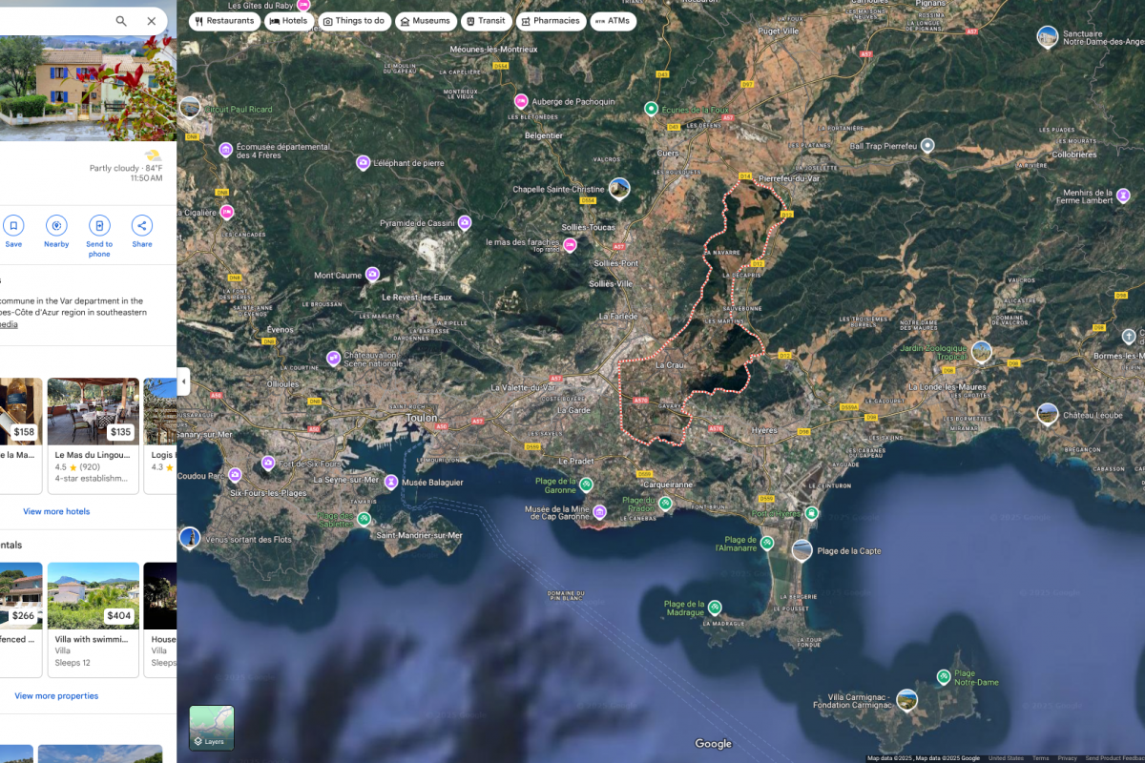This screenshot has height=763, width=1145.
Task: Select the Hotels filter chip
Action: [289, 21]
